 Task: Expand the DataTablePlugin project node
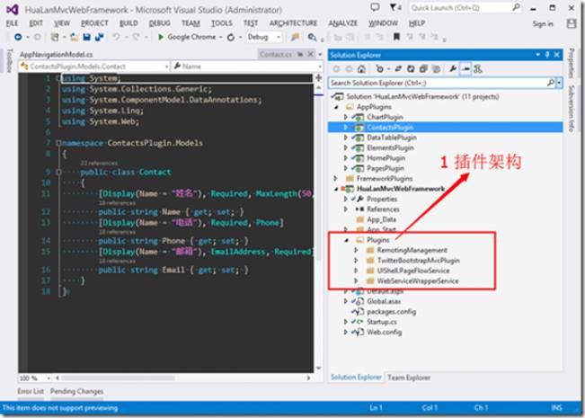345,138
